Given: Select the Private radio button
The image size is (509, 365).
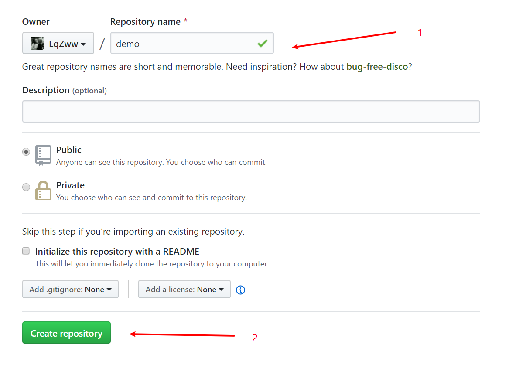Looking at the screenshot, I should tap(27, 187).
